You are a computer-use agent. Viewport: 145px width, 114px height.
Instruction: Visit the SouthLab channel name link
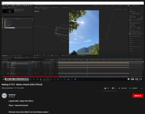12,95
